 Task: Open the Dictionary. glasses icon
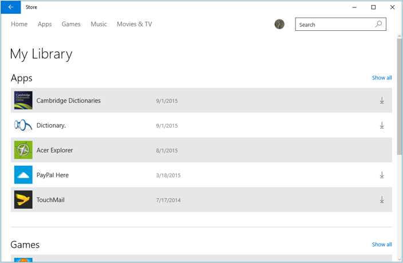(x=23, y=125)
